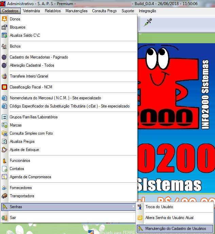Open Manutenção do Cadastro de Usuários

(x=175, y=229)
